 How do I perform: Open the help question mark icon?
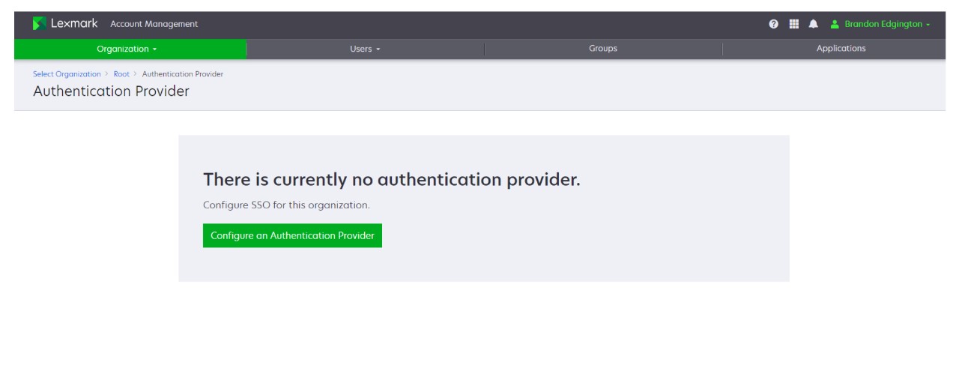[773, 24]
